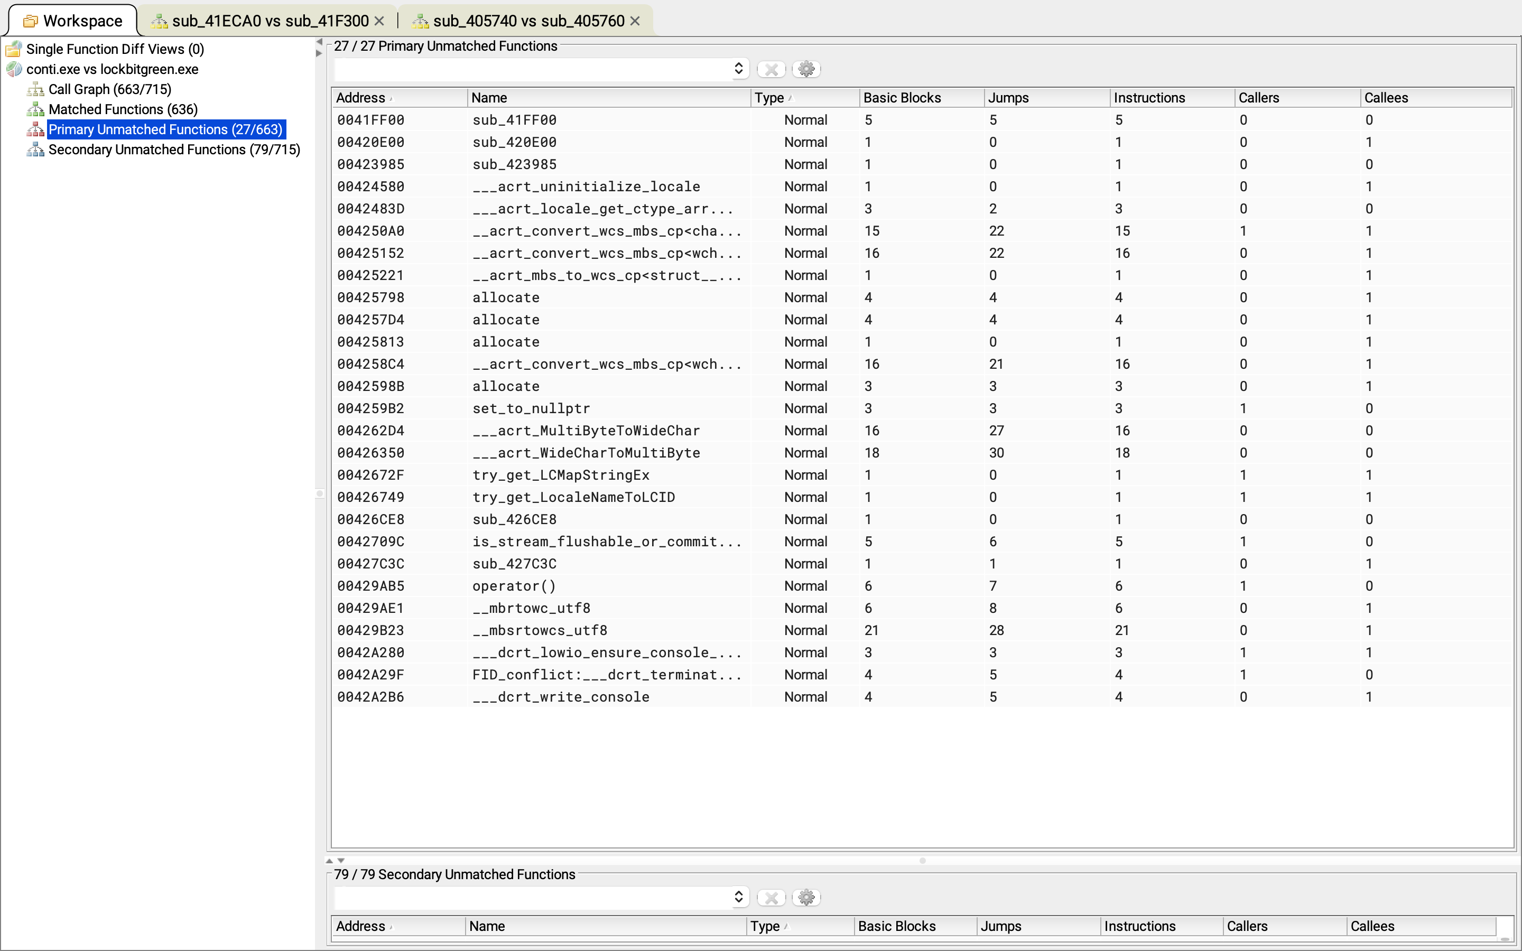Image resolution: width=1522 pixels, height=951 pixels.
Task: Clear the secondary unmatched functions filter
Action: click(772, 898)
